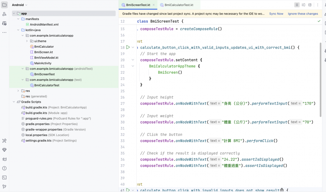
Task: Expand the ui.theme package
Action: (x=27, y=41)
